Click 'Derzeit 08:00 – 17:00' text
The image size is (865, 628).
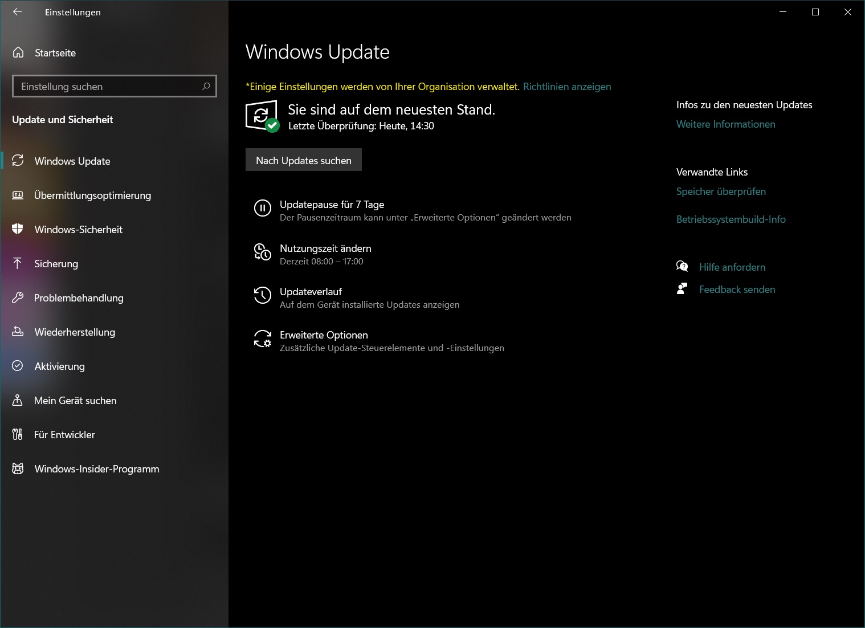pos(321,262)
